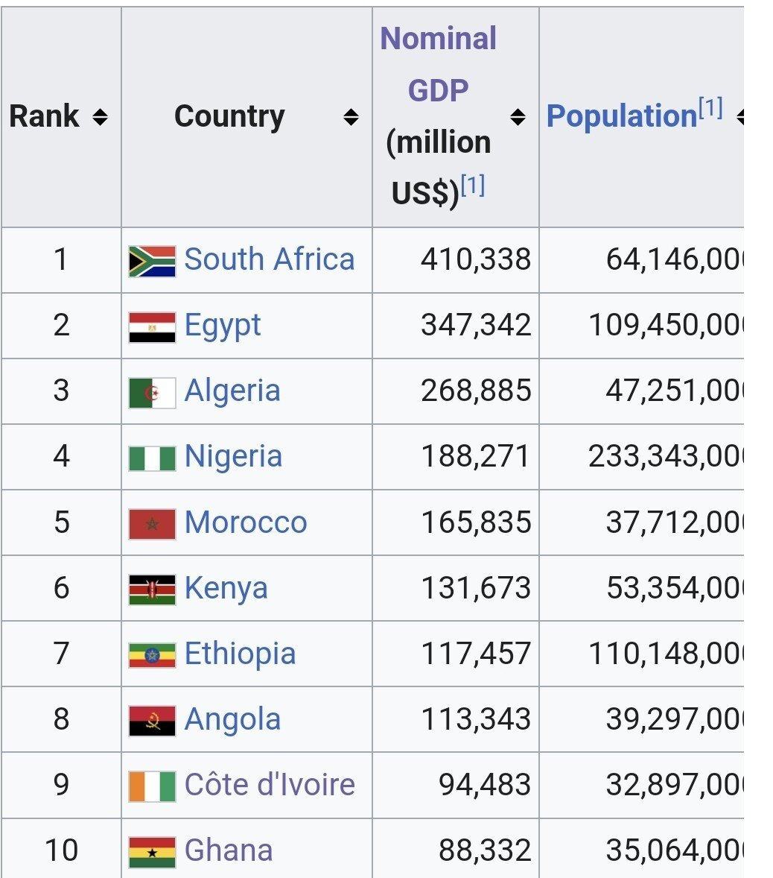
Task: Open the Population header link
Action: pyautogui.click(x=621, y=116)
